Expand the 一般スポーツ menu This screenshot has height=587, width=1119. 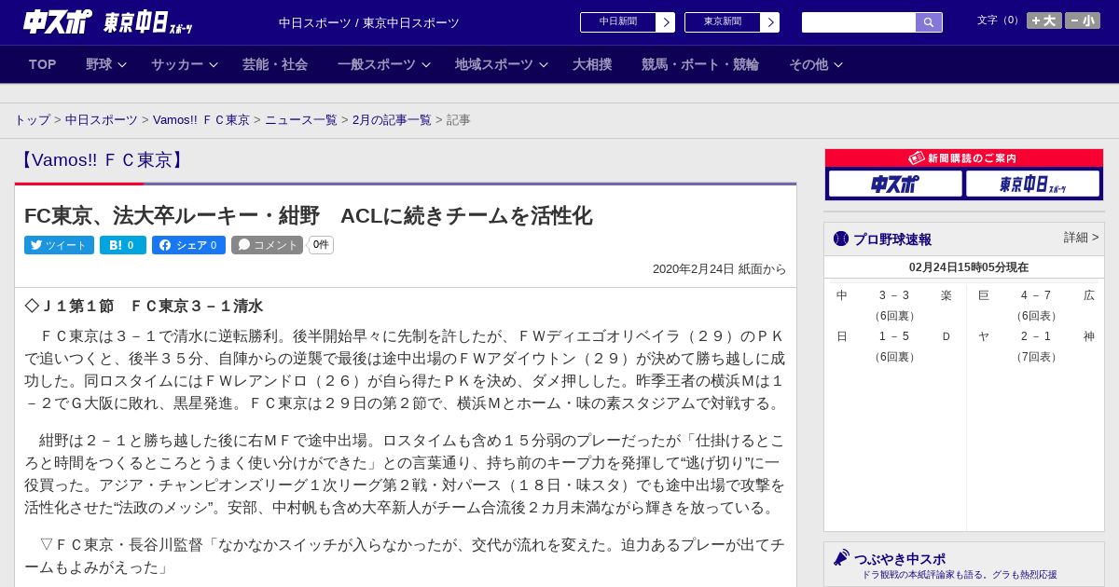pos(384,64)
